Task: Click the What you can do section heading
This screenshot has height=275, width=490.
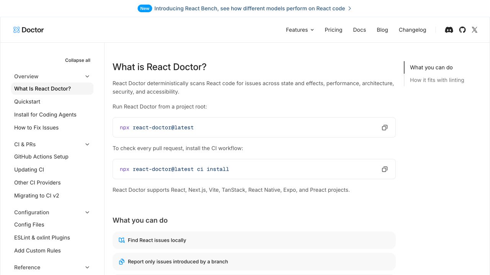Action: coord(140,220)
